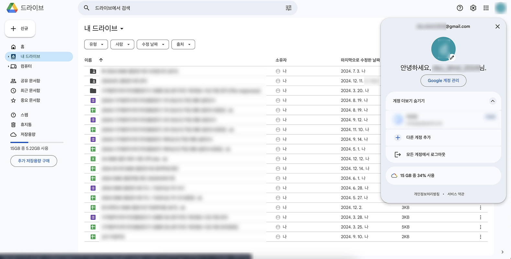The height and width of the screenshot is (259, 511).
Task: Open advanced search filter options icon
Action: click(x=288, y=8)
